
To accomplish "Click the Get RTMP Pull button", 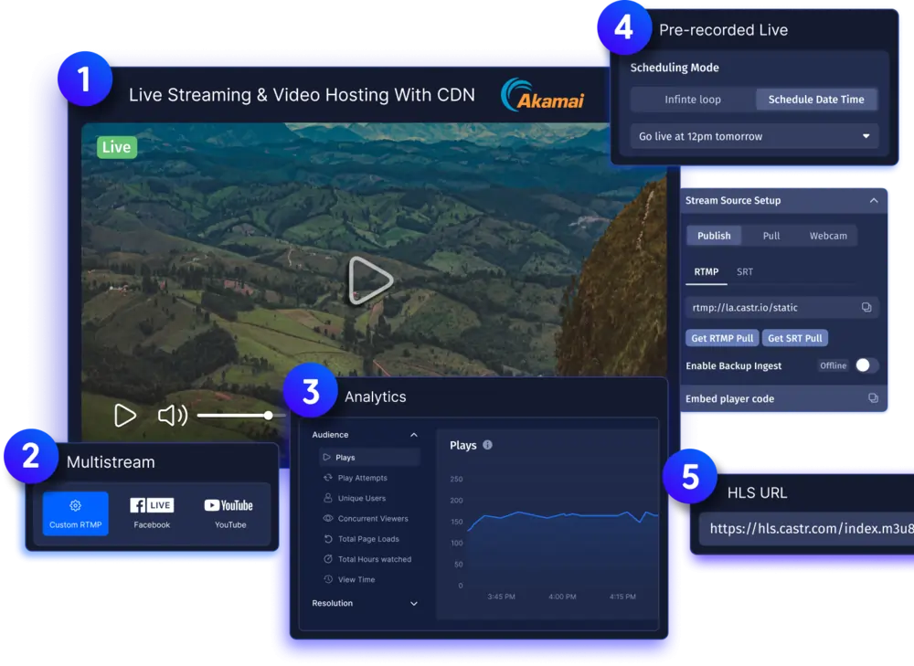I will [x=721, y=337].
